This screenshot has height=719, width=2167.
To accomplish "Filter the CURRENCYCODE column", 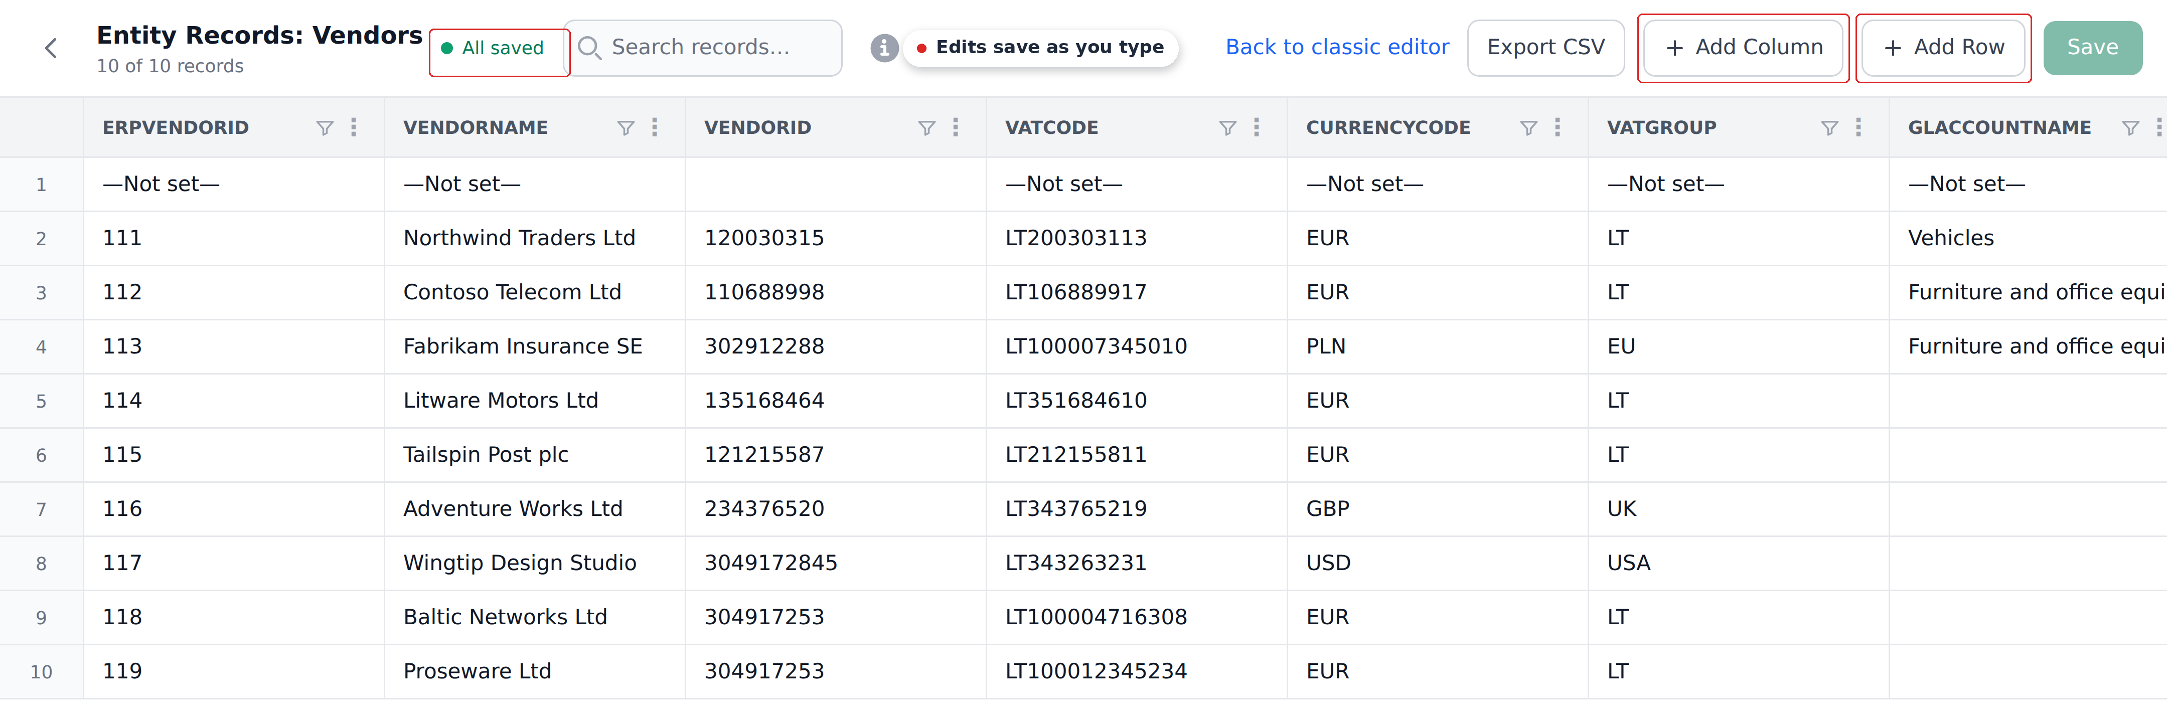I will [1528, 128].
